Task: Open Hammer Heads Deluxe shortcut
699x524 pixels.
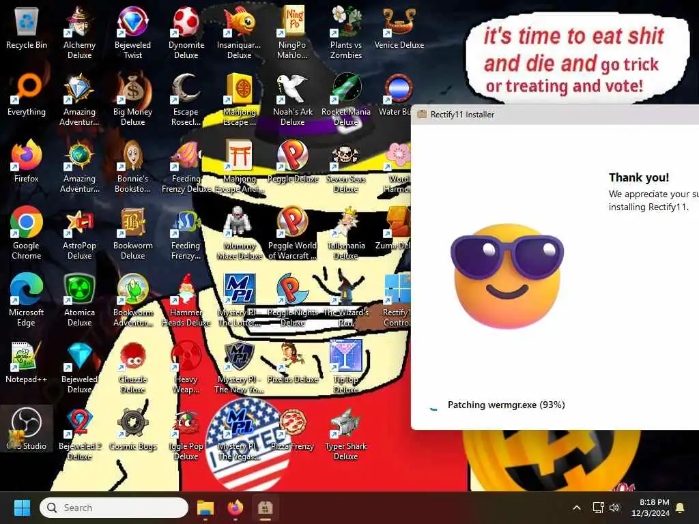Action: point(186,300)
